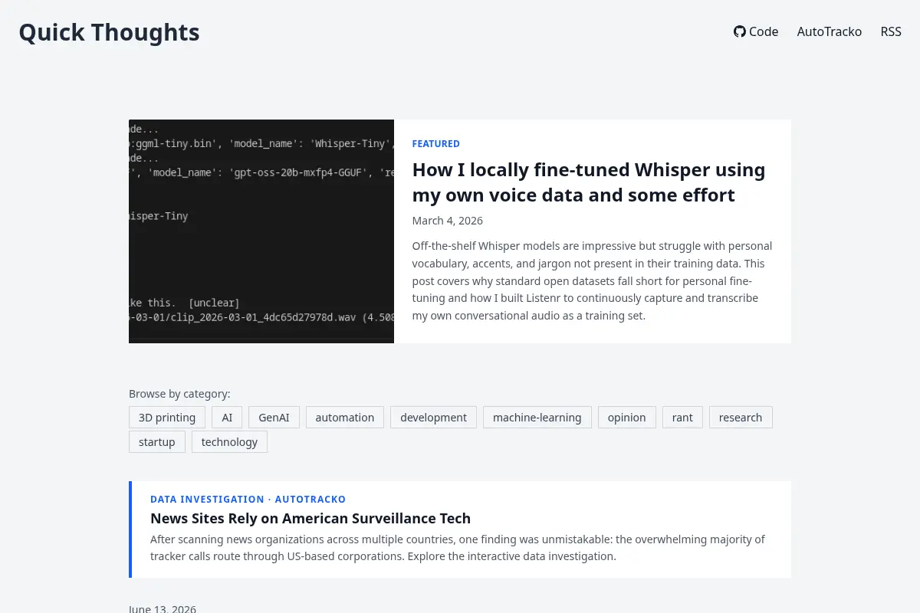
Task: Open the research category tag
Action: (x=741, y=418)
